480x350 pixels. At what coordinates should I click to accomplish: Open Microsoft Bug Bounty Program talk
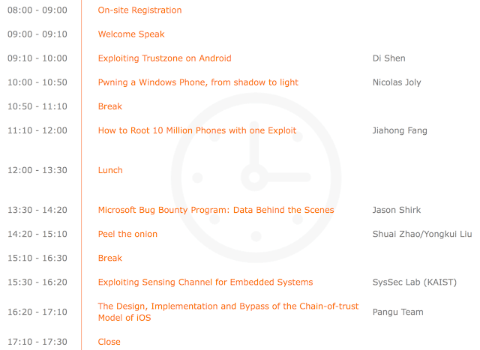[x=216, y=210]
